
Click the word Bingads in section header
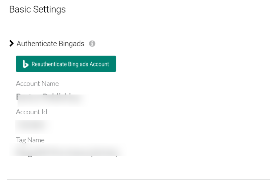pos(71,44)
